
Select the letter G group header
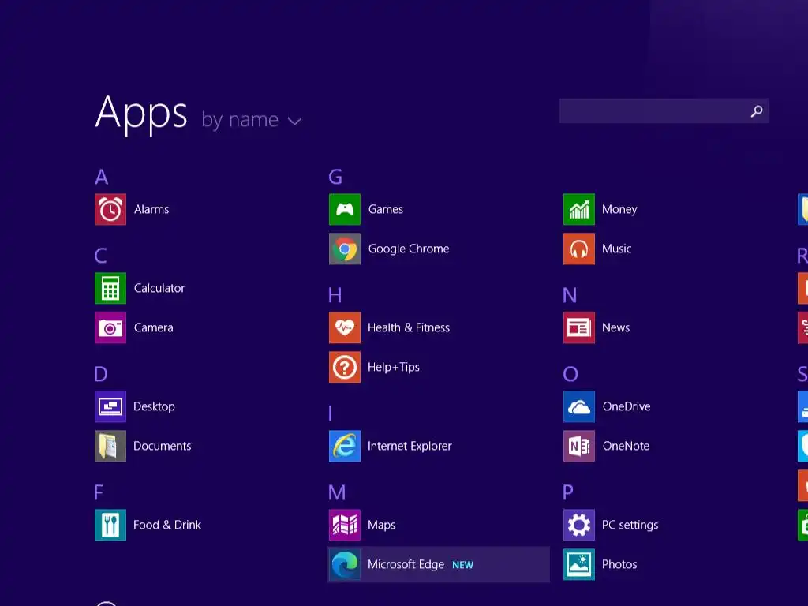pos(335,178)
